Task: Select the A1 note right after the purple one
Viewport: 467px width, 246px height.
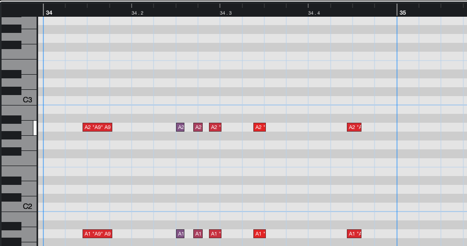Action: (x=198, y=233)
